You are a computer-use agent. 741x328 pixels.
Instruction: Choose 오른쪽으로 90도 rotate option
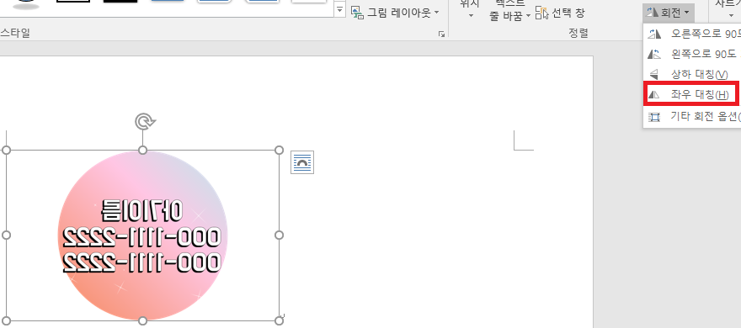coord(692,34)
